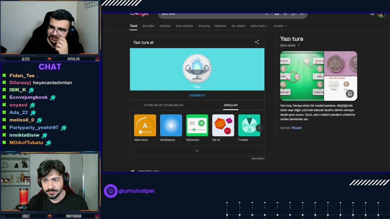
Task: Click the Yazı tura at card heading
Action: click(x=143, y=43)
